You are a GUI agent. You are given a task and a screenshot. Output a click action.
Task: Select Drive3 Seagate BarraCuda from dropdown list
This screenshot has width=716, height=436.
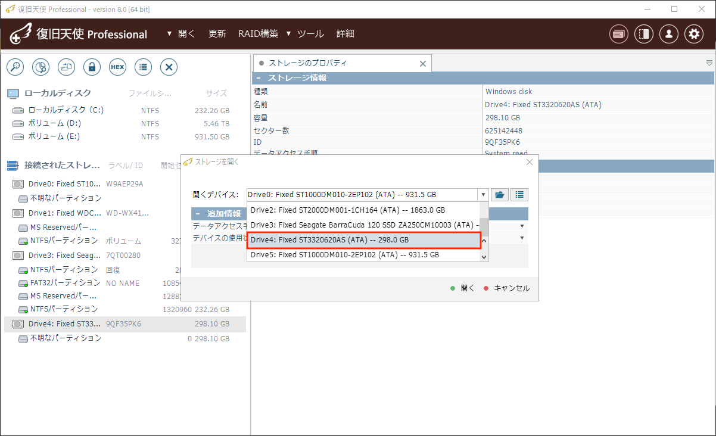click(x=363, y=225)
